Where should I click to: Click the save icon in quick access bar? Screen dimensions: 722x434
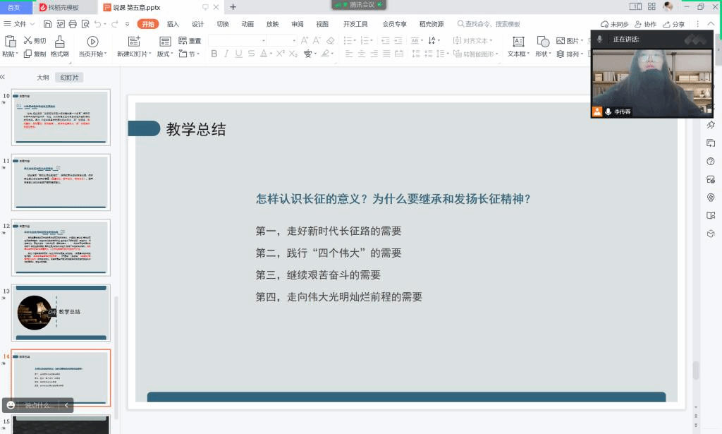47,24
